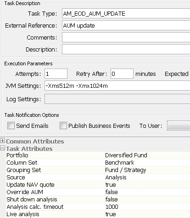Focus the Comments text field
Screen dimensions: 190x218
126,37
